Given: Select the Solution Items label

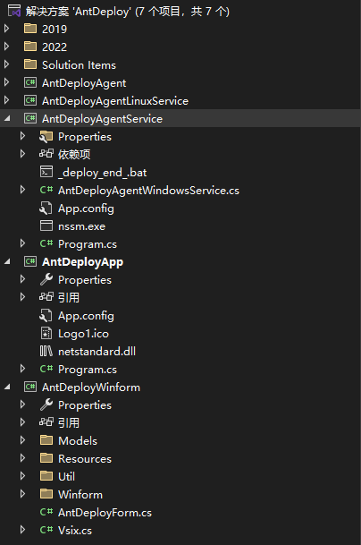Looking at the screenshot, I should coord(80,65).
